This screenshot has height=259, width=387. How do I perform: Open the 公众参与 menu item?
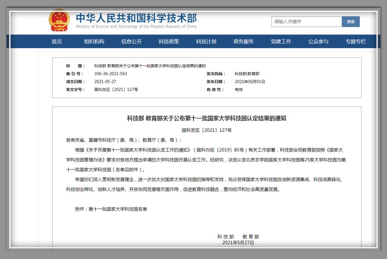click(318, 42)
